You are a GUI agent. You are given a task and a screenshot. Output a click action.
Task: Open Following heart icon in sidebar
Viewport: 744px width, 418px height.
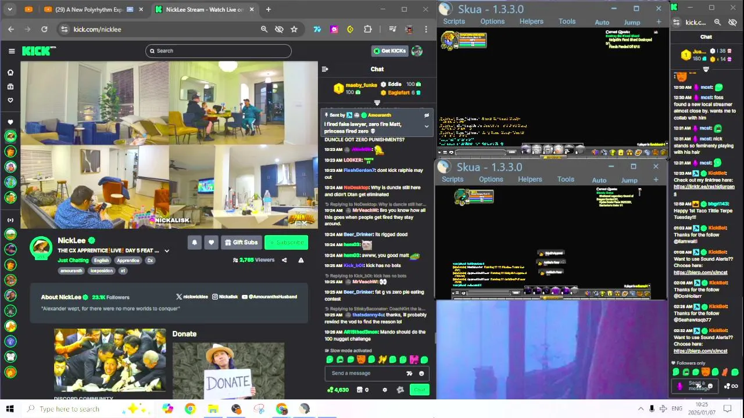(10, 100)
